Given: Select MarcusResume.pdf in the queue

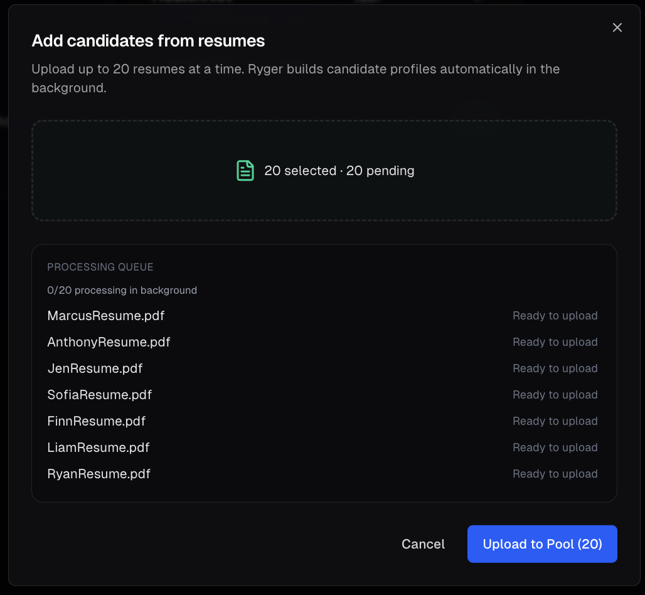Looking at the screenshot, I should [x=105, y=316].
